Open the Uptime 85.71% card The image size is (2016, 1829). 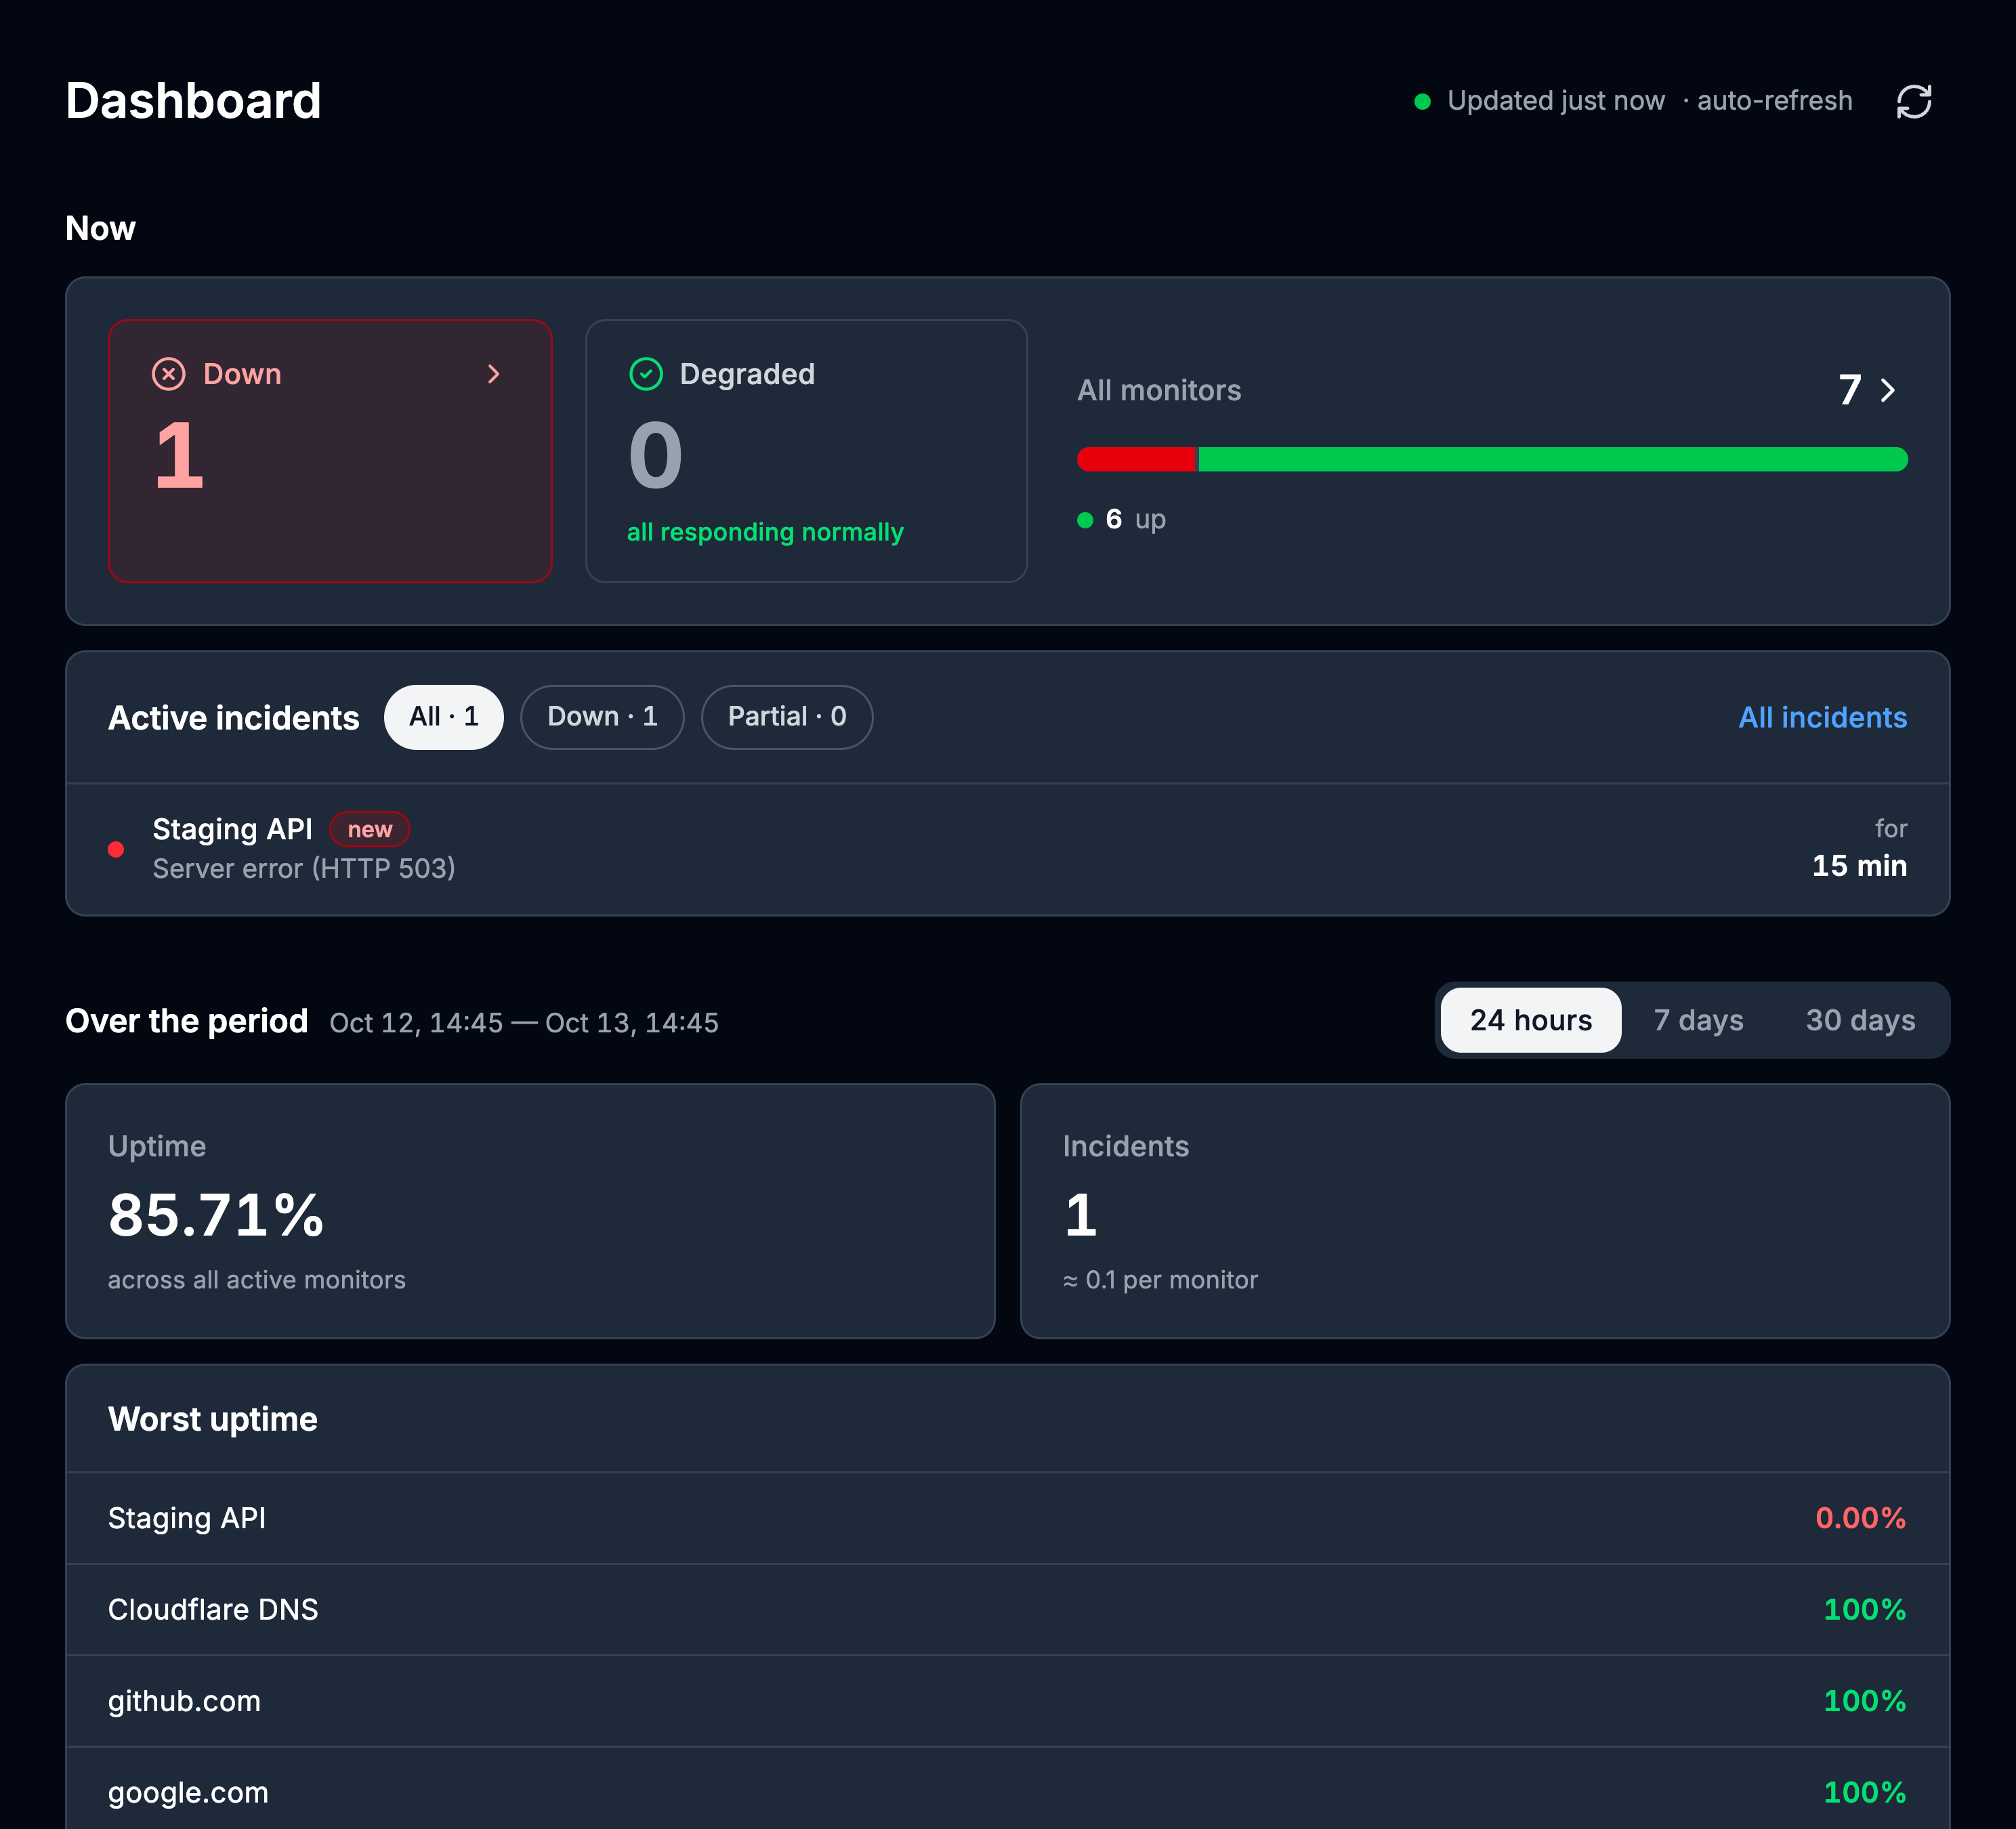click(x=530, y=1211)
